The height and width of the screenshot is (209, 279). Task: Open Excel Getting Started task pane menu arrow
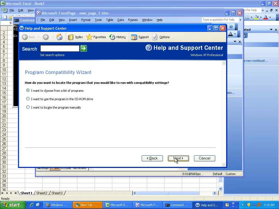271,29
